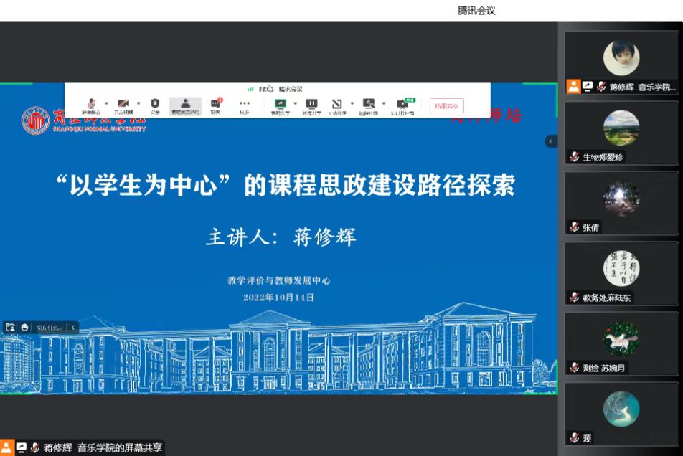Select the 教务处麻陆东 participant tile

click(621, 273)
